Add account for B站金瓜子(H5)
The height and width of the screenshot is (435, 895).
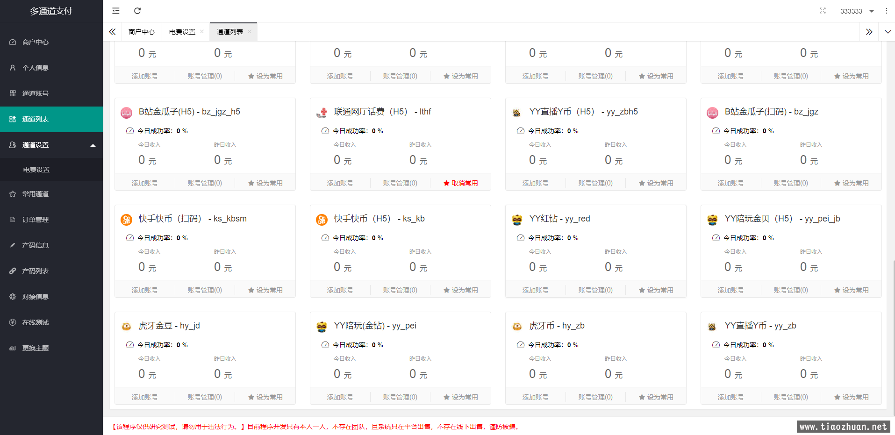pos(144,183)
